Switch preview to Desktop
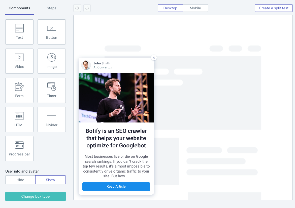Screen dimensions: 295x208 tap(170, 8)
